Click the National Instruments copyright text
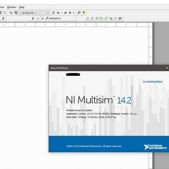The height and width of the screenshot is (169, 169). pos(94,146)
